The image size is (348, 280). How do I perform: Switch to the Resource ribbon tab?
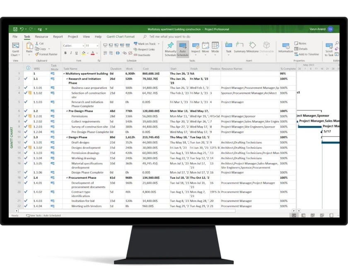tap(41, 37)
